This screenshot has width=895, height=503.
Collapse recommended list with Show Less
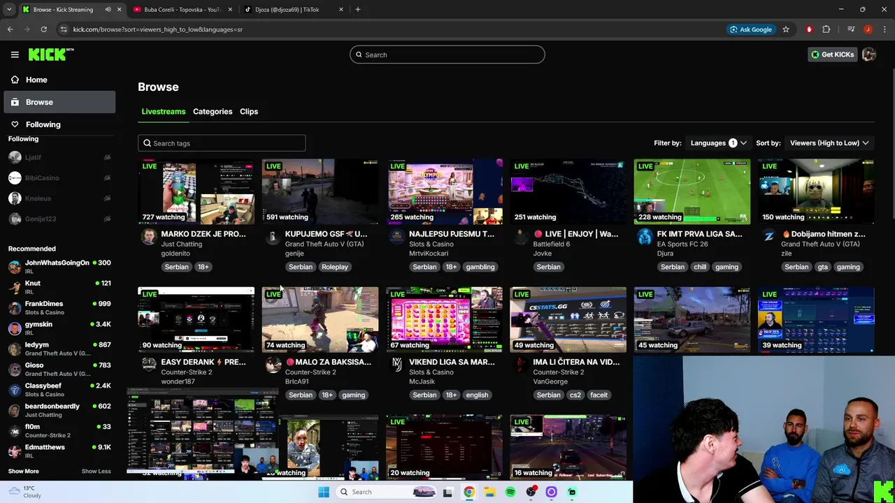click(96, 471)
